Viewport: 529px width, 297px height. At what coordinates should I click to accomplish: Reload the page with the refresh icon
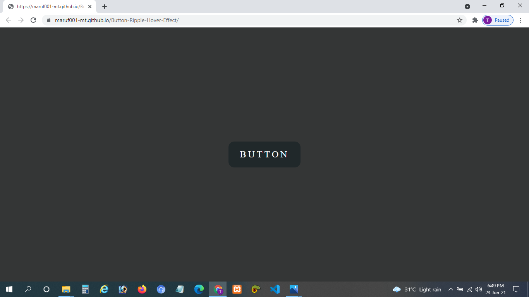tap(33, 20)
